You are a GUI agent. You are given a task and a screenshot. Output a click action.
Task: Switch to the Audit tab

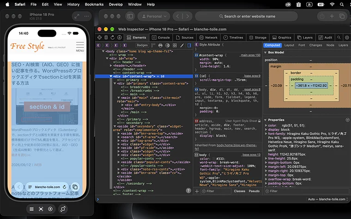325,37
